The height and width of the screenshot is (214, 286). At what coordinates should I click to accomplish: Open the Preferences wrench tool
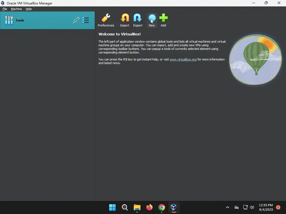coord(106,20)
